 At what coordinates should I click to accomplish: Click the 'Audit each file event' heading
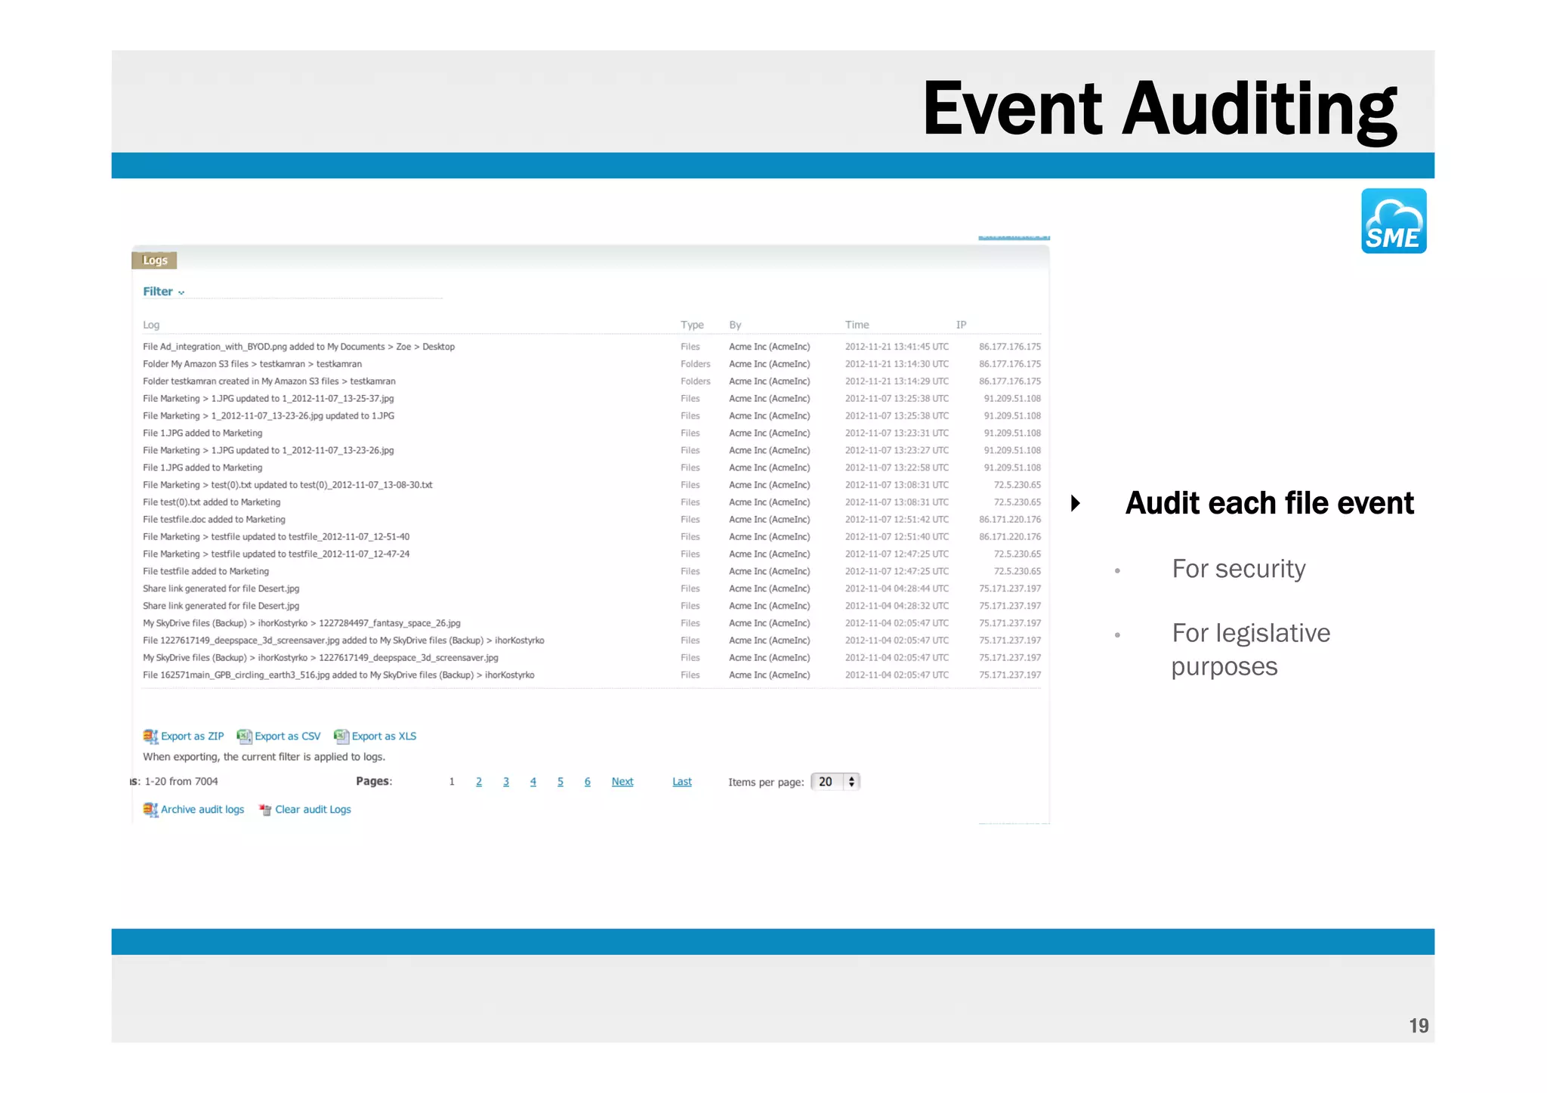[x=1269, y=503]
